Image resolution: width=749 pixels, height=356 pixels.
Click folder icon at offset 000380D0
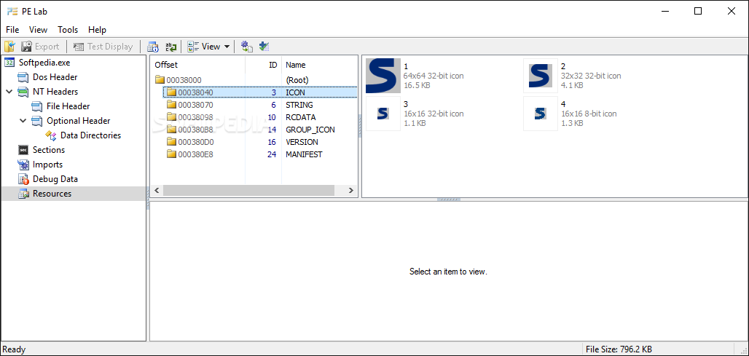coord(171,142)
